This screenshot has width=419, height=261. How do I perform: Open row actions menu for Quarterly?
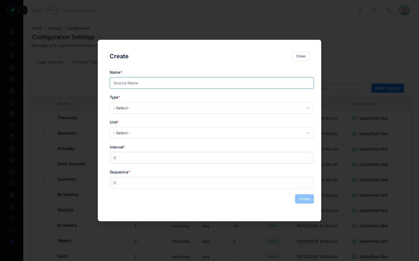point(43,180)
